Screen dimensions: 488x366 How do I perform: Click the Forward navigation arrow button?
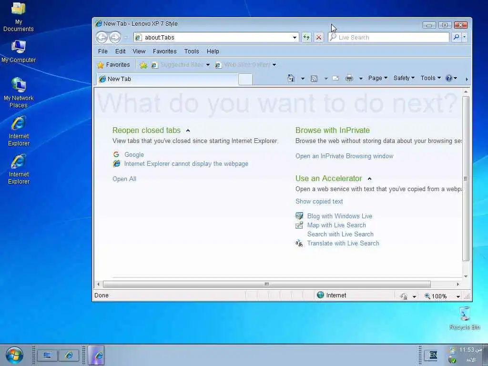pos(115,37)
